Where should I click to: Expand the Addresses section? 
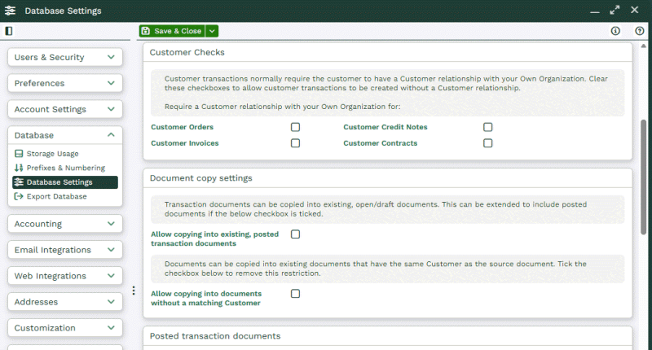point(65,302)
